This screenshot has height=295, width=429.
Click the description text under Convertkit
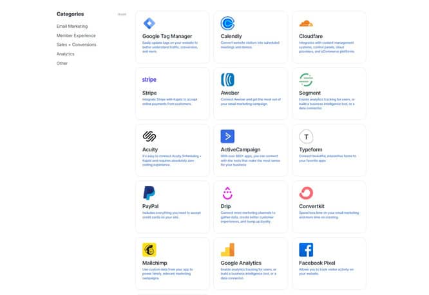tap(329, 215)
